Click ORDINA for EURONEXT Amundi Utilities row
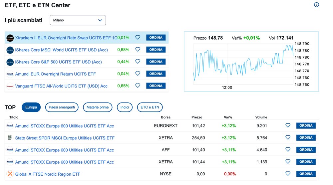The width and height of the screenshot is (333, 185). (306, 125)
